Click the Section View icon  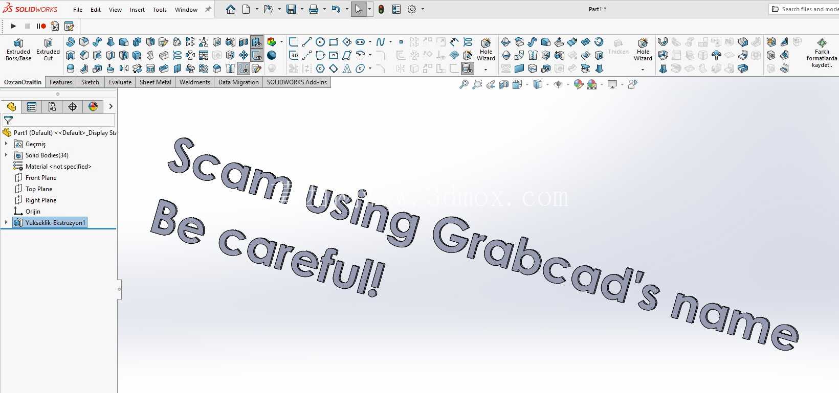pyautogui.click(x=504, y=84)
